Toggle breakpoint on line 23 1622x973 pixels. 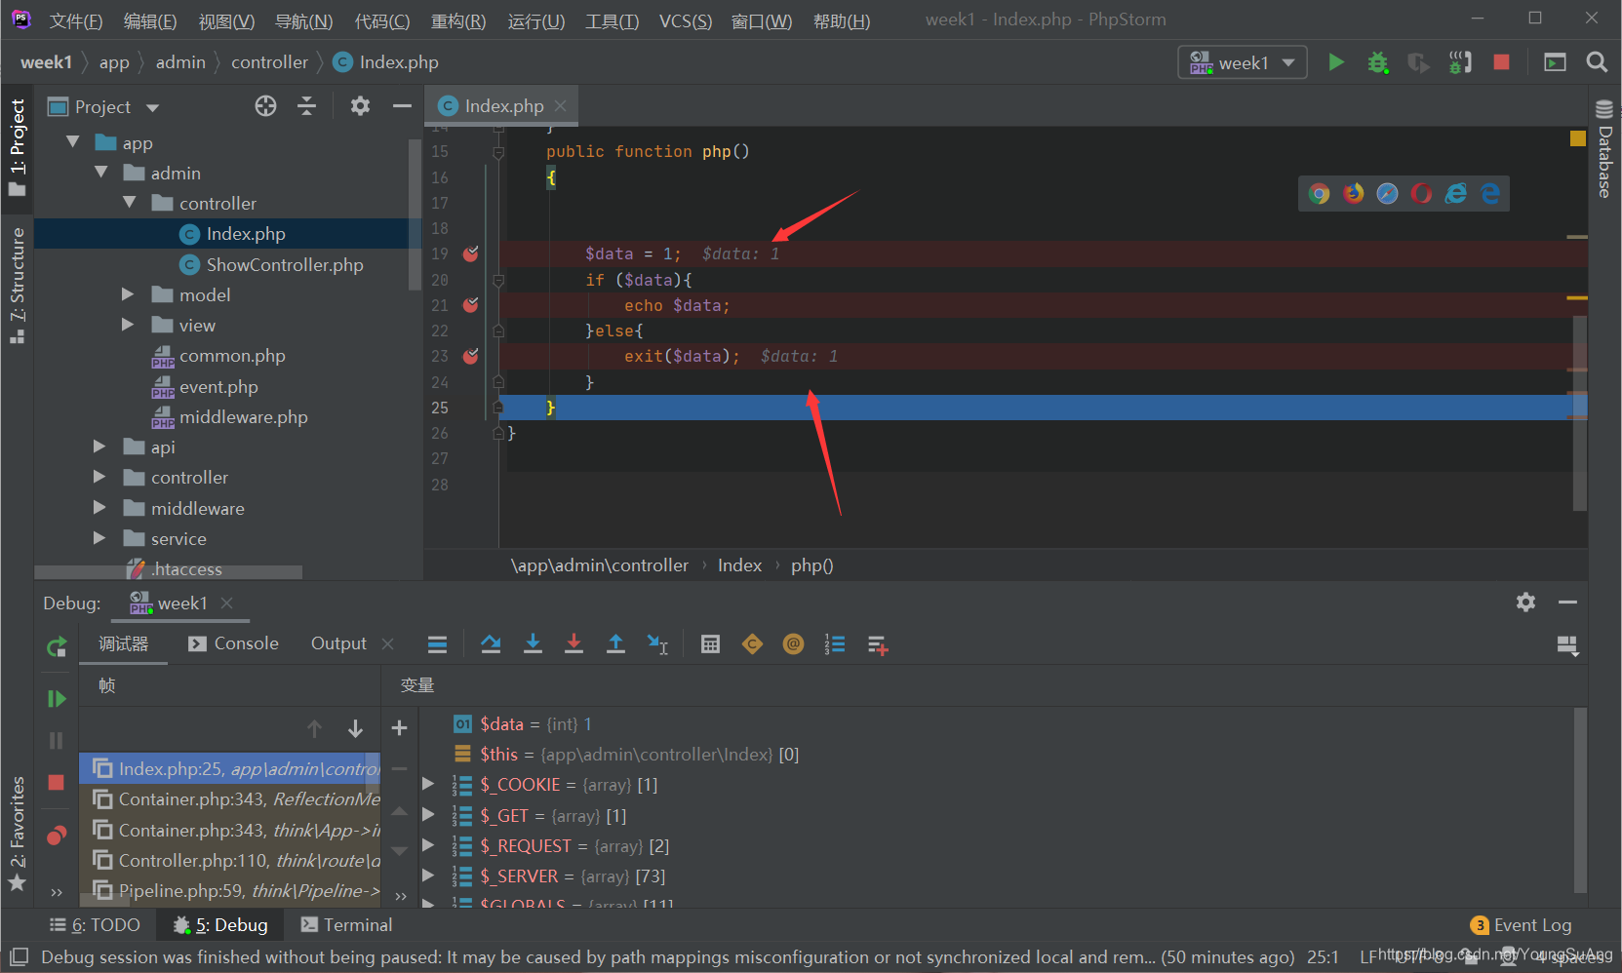pyautogui.click(x=470, y=356)
